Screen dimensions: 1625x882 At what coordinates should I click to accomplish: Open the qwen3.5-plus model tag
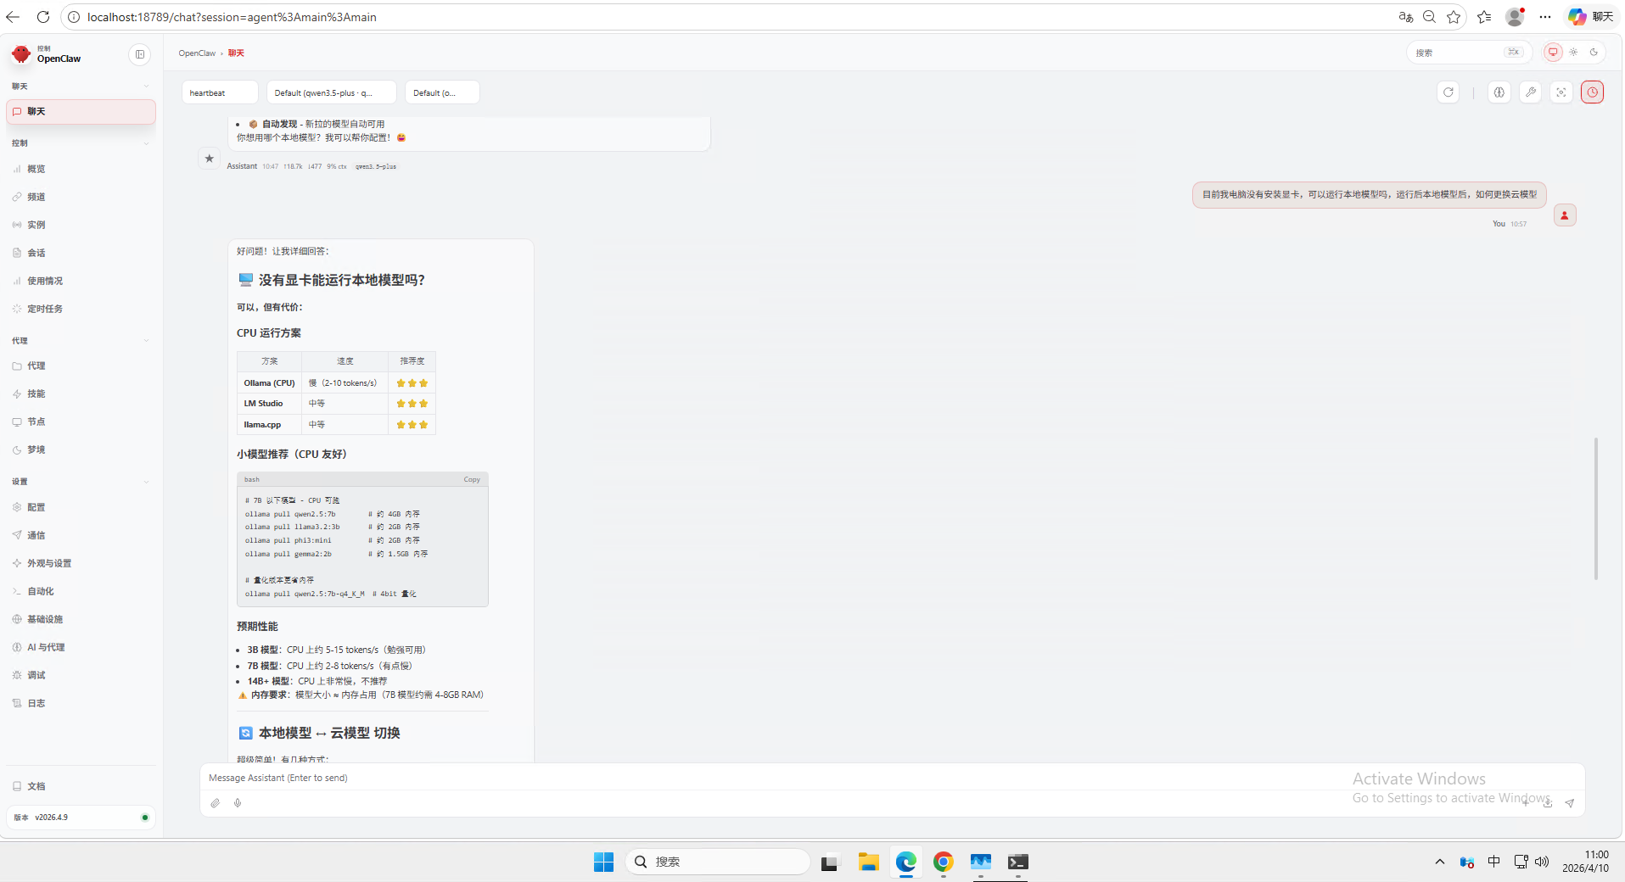click(x=376, y=166)
